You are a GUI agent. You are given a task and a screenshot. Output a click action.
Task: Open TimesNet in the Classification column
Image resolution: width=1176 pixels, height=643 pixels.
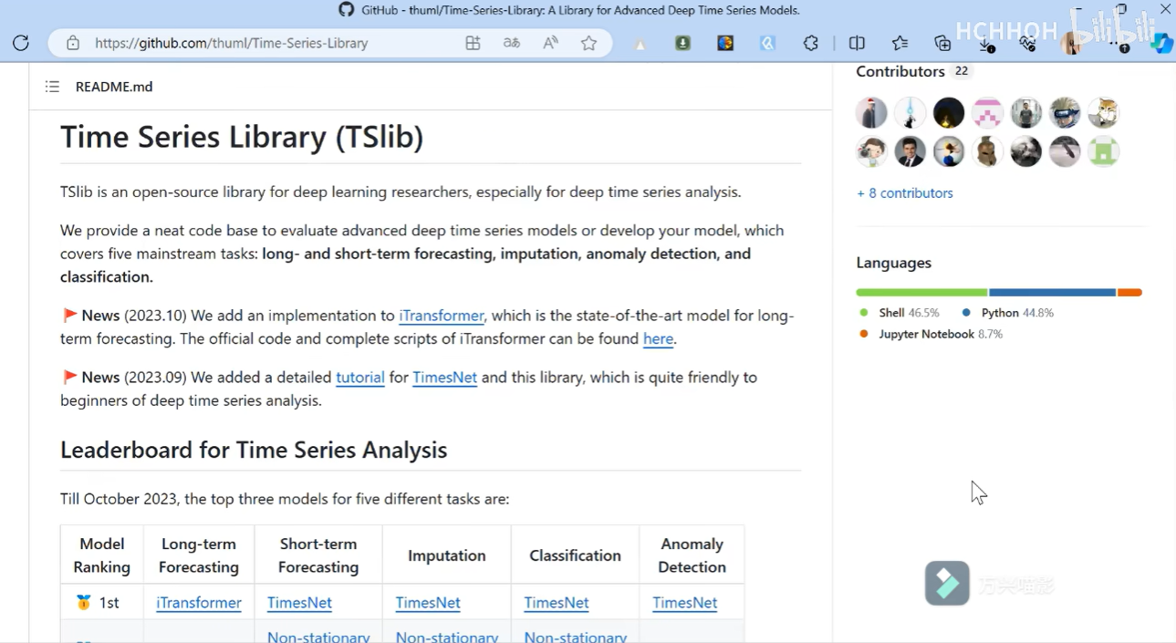pos(557,603)
